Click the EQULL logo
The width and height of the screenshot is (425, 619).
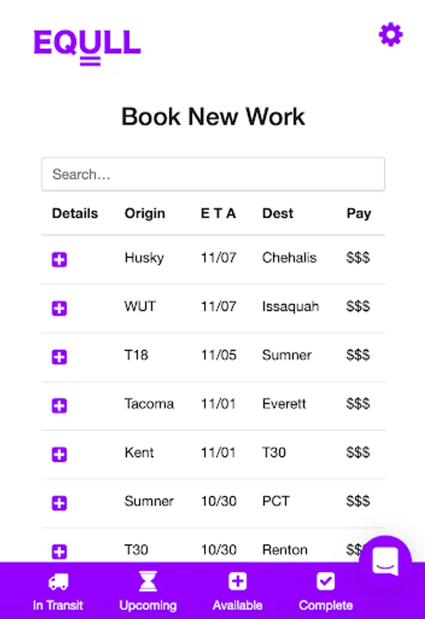pyautogui.click(x=87, y=45)
